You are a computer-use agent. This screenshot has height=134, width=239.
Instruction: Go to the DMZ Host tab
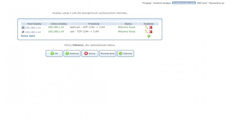202,3
